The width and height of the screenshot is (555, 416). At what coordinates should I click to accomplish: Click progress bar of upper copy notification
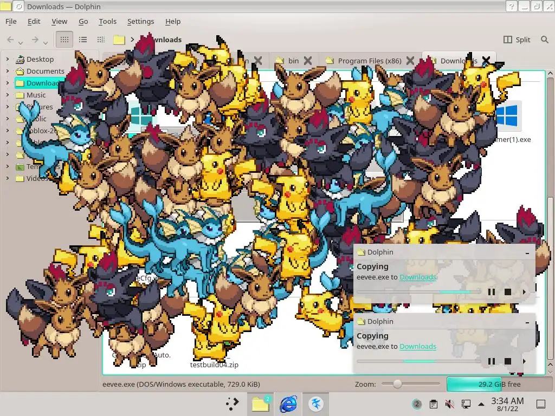click(x=418, y=292)
